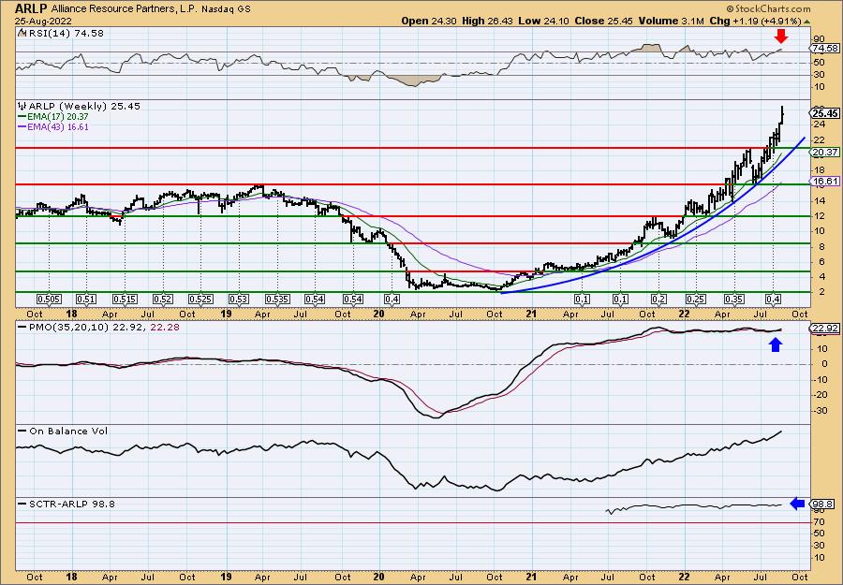Click the Open 24.30 value
The width and height of the screenshot is (843, 585).
click(x=428, y=21)
